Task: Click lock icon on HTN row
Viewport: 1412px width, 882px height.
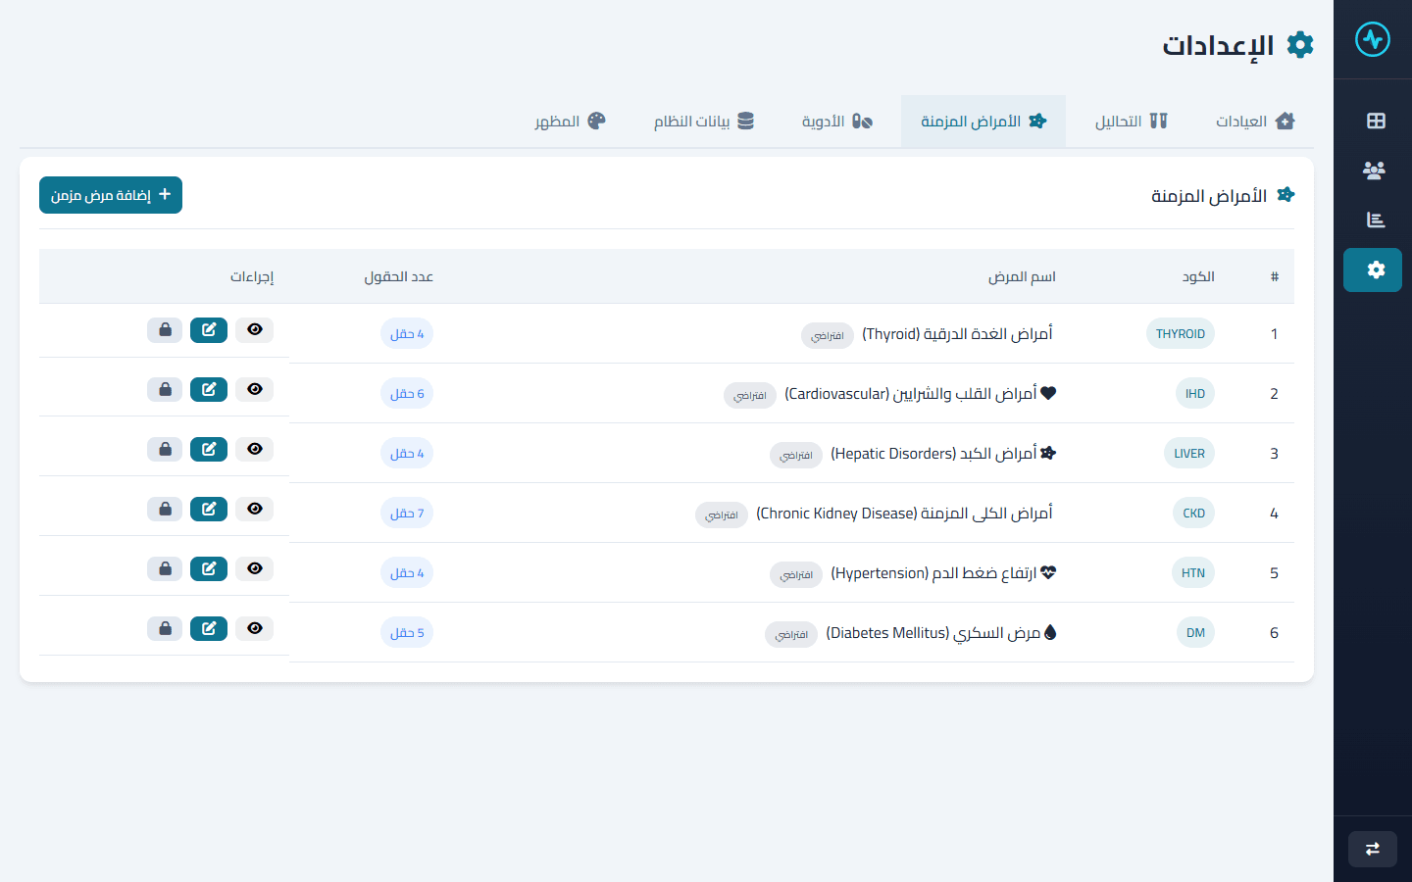Action: [165, 569]
